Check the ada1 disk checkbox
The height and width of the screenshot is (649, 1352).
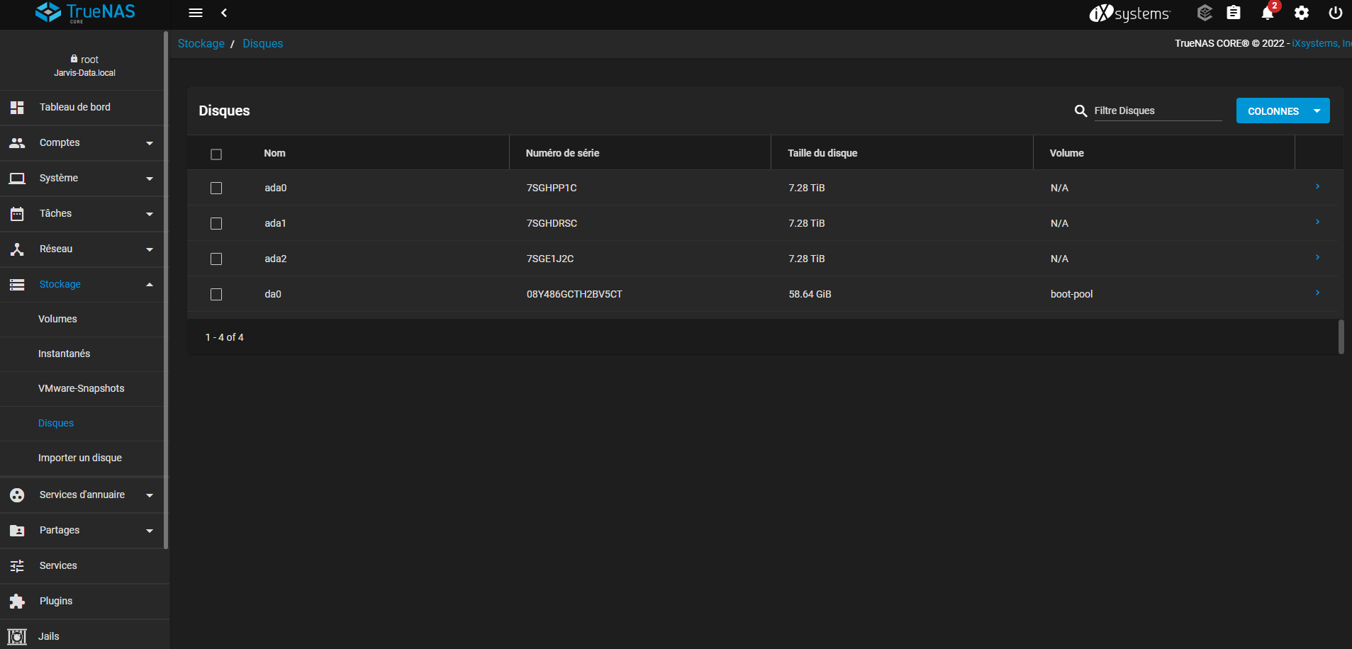(216, 223)
